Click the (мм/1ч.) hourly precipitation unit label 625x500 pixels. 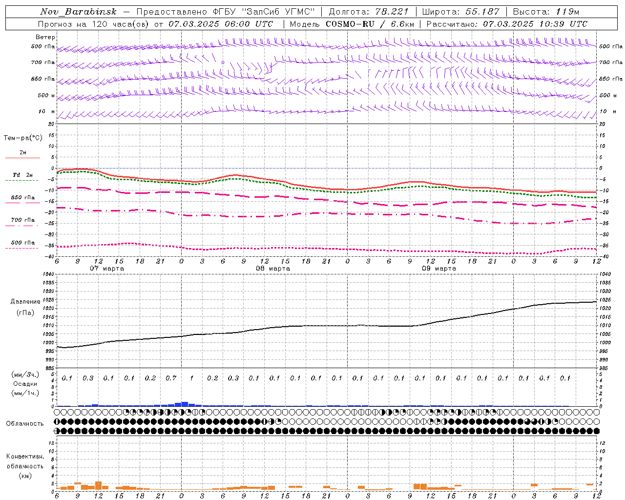click(25, 393)
